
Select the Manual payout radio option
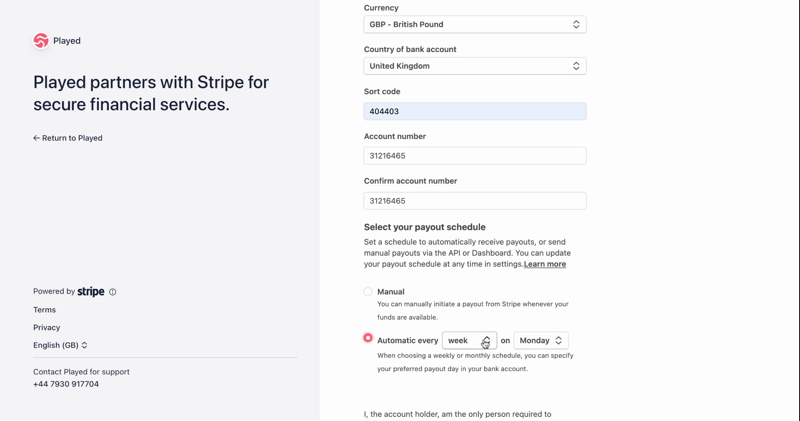click(368, 292)
